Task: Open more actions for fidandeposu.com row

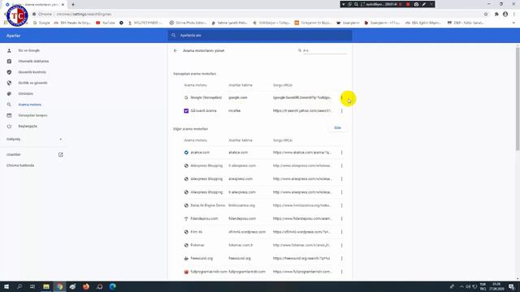Action: [341, 219]
